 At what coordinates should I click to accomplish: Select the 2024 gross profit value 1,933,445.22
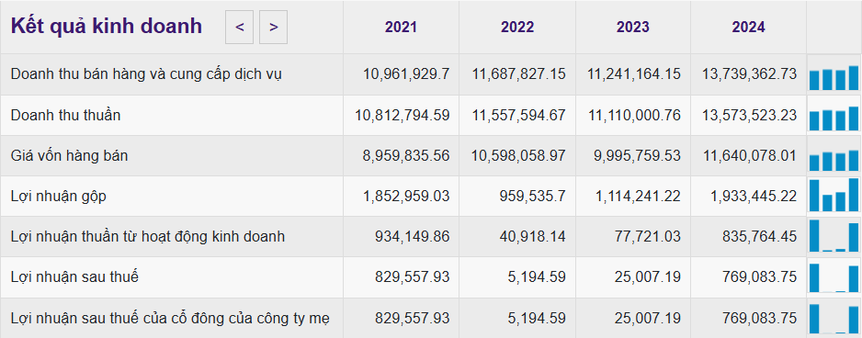coord(749,196)
